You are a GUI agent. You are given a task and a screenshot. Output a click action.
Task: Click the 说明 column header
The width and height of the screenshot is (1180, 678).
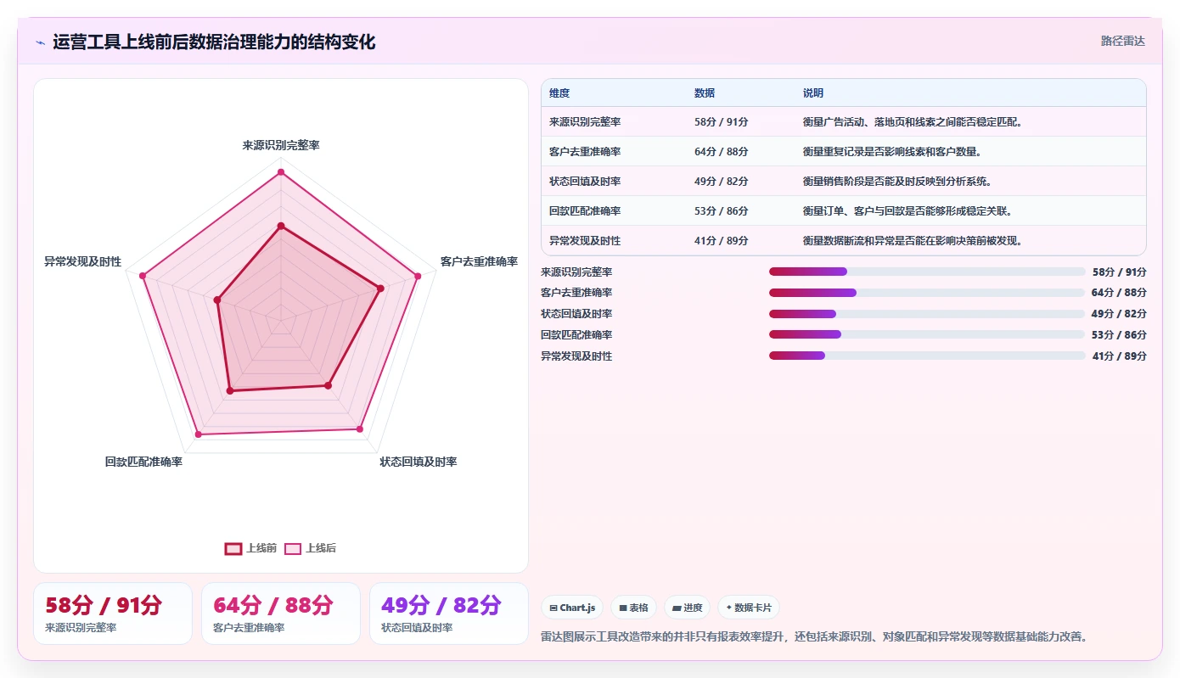[x=813, y=93]
